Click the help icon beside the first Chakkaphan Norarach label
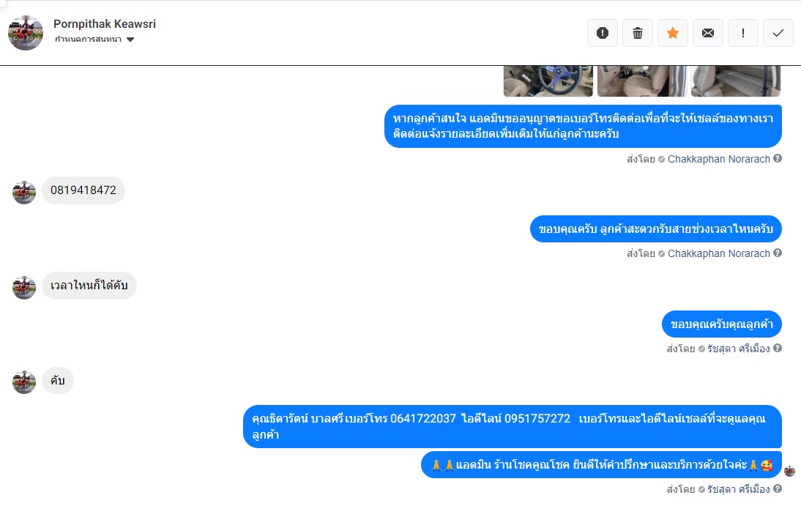Screen dimensions: 801x517 [x=778, y=158]
